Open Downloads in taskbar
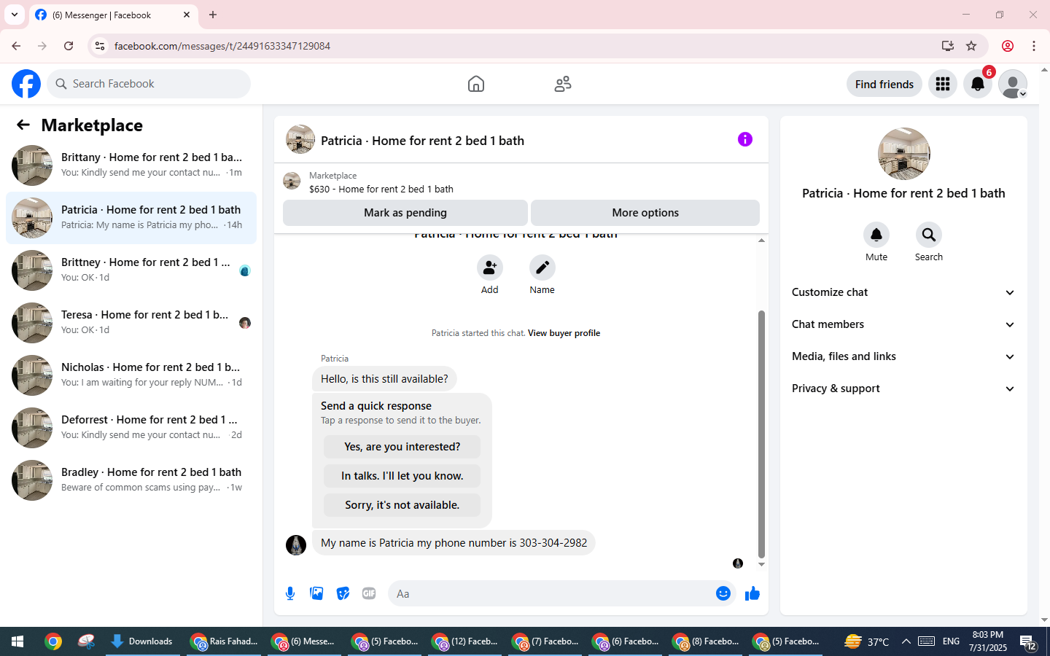Viewport: 1050px width, 656px height. point(142,641)
